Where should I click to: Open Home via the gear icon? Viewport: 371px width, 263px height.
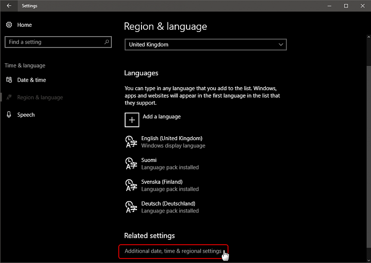pos(9,25)
